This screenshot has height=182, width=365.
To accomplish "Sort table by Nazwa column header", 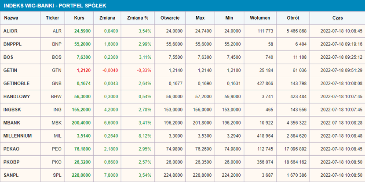I will tap(11, 18).
